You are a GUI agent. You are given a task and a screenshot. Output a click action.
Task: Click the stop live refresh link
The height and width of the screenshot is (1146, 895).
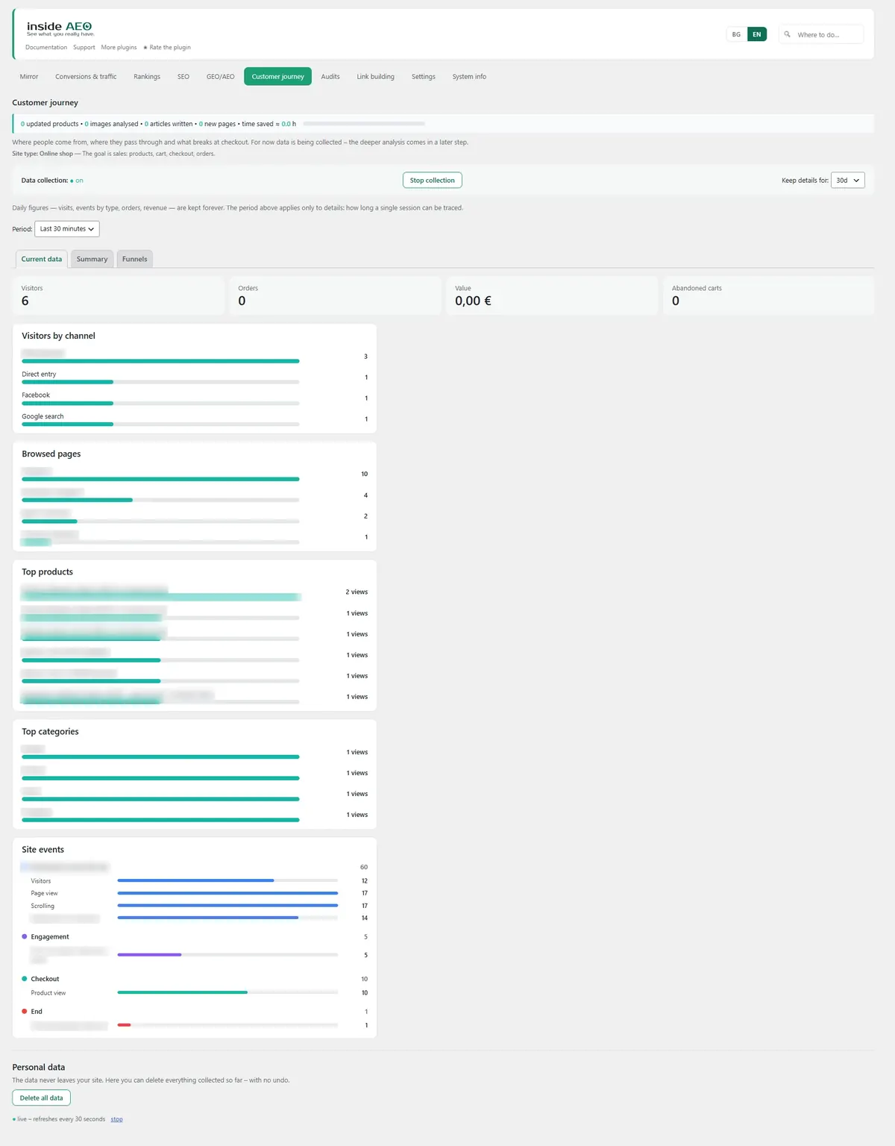[x=116, y=1119]
